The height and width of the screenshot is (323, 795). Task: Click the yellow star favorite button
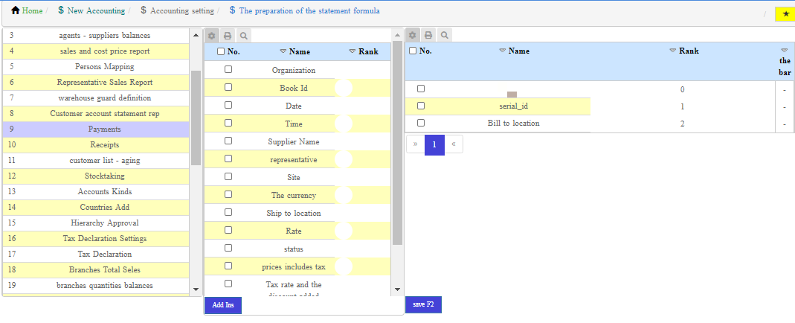point(786,13)
